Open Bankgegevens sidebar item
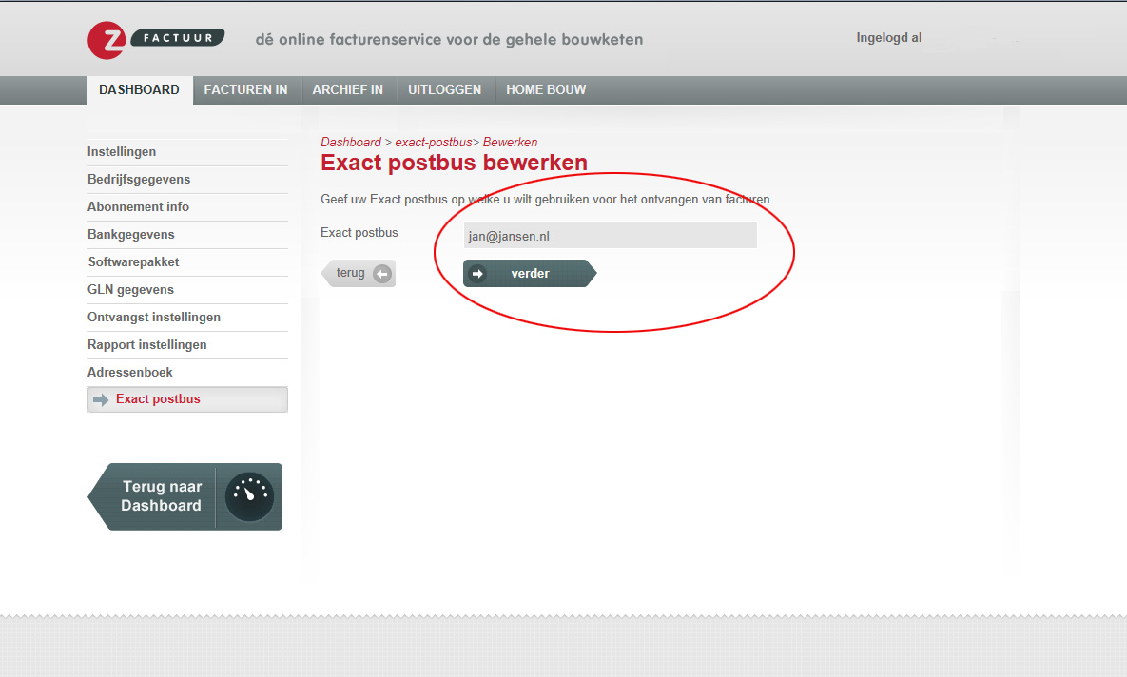 [x=187, y=234]
